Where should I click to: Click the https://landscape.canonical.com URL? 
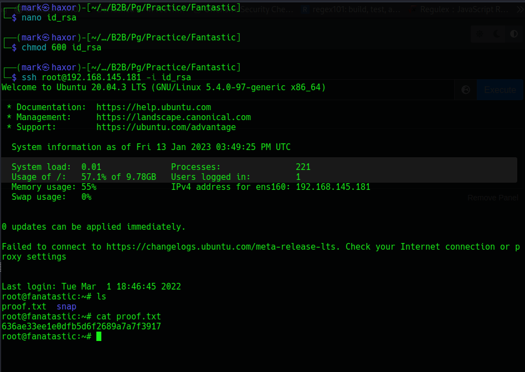(x=173, y=117)
